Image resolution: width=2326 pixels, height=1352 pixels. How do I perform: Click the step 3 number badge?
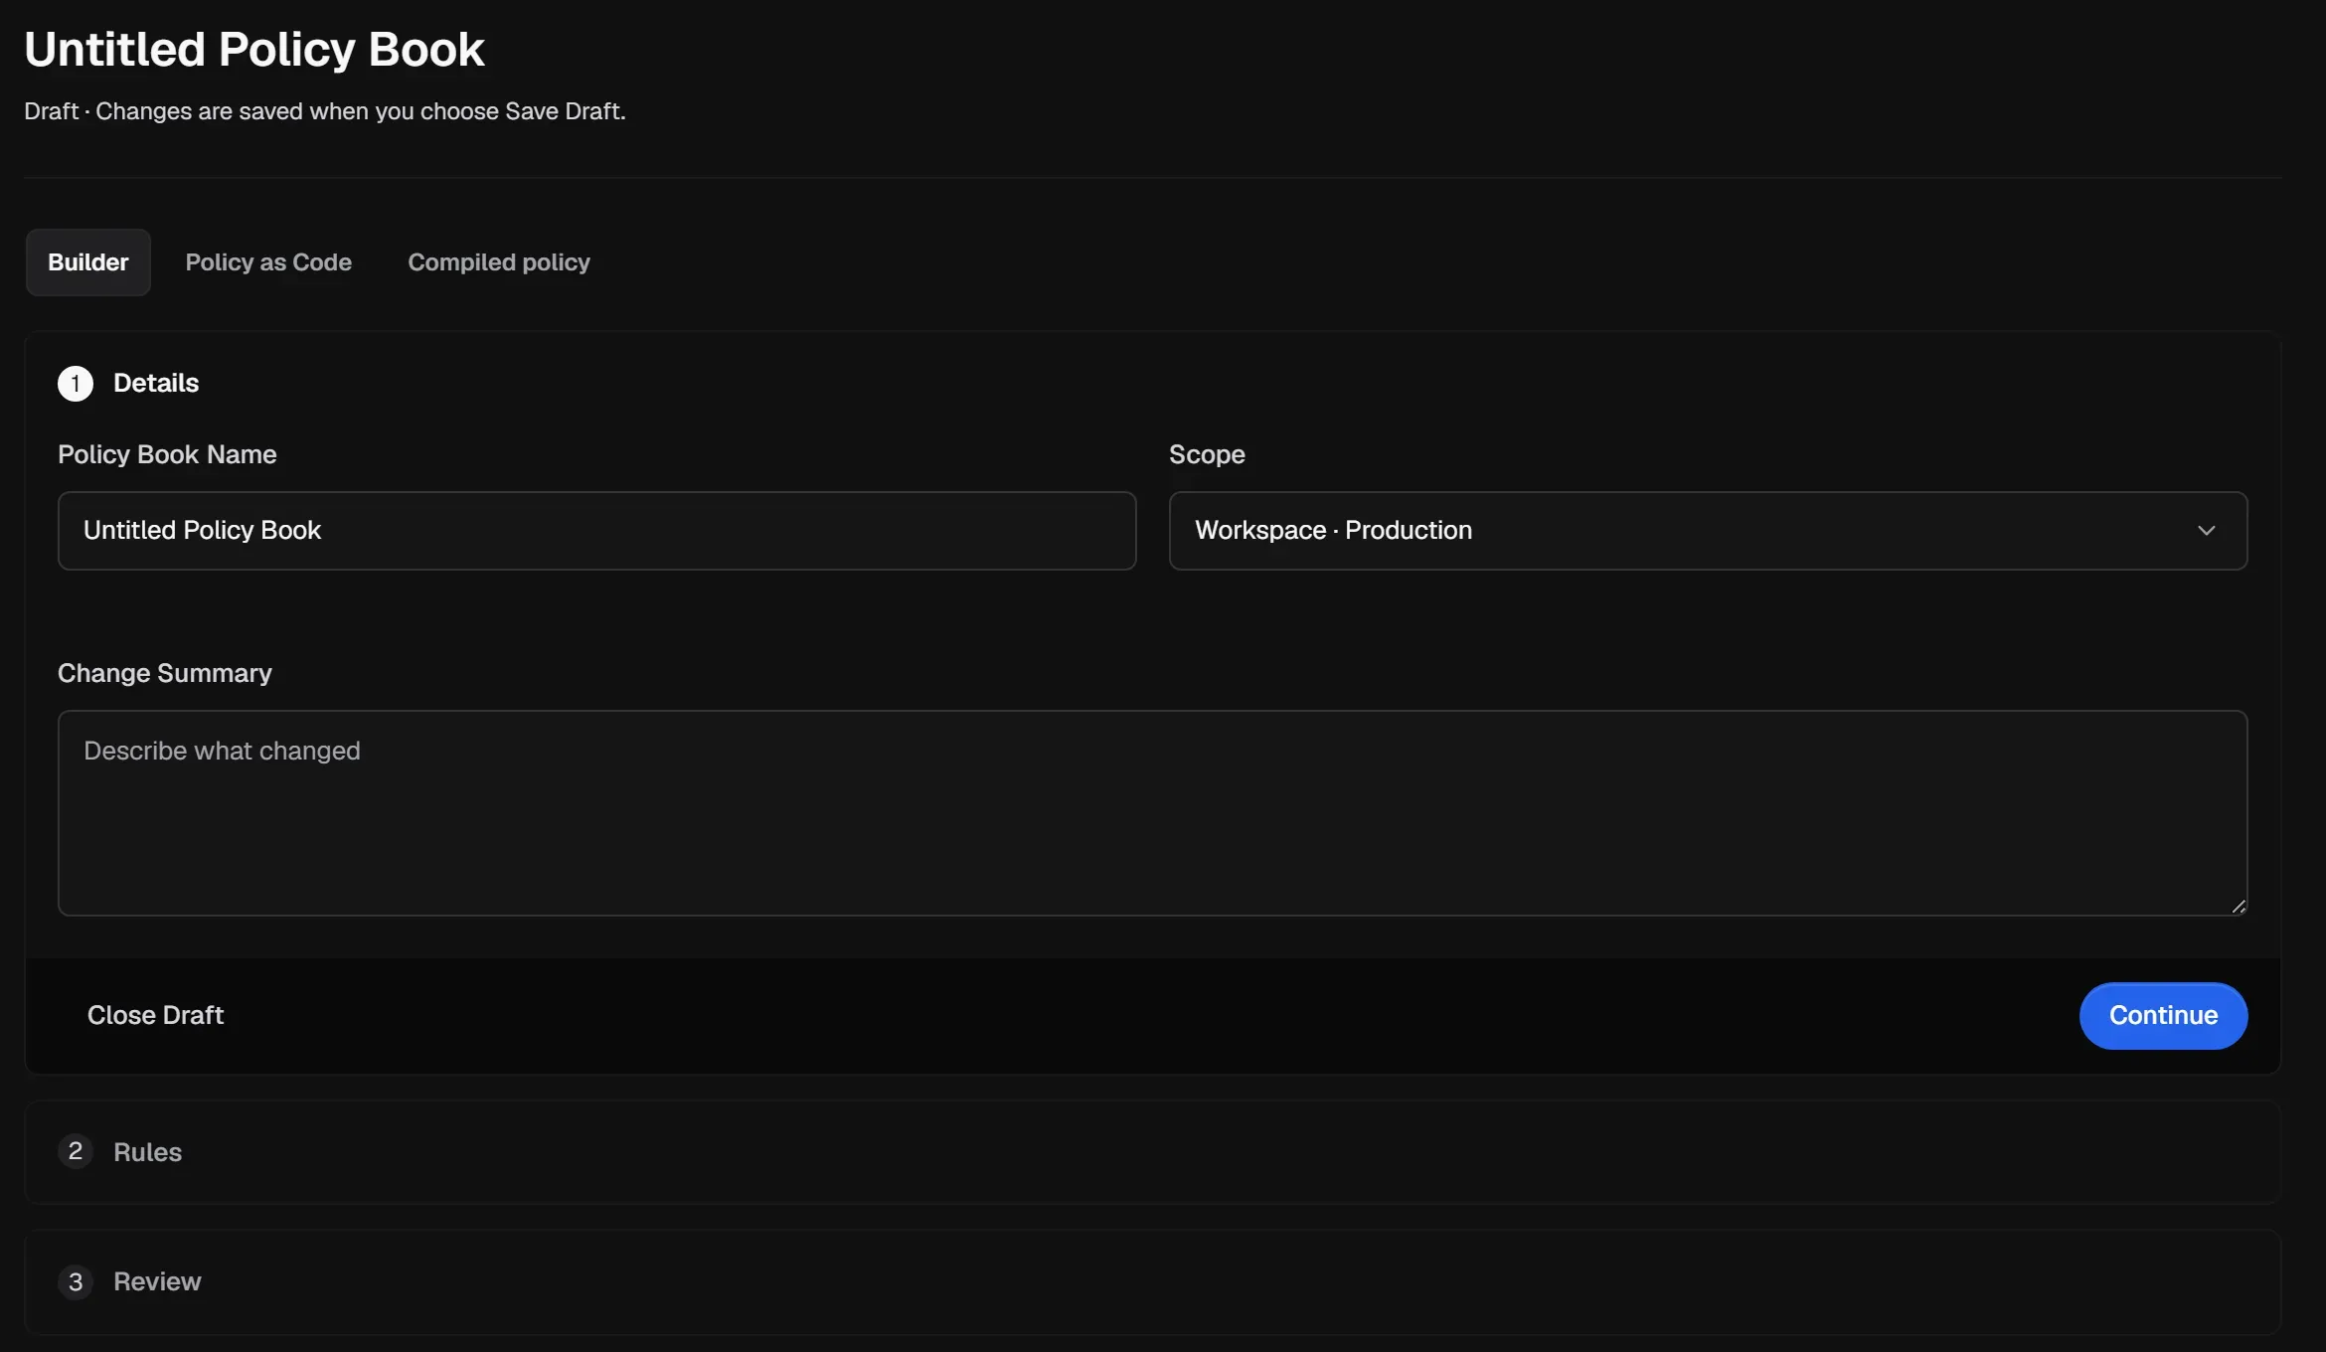[x=76, y=1282]
